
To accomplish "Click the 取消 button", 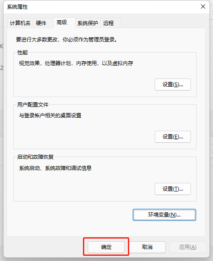I will 147,247.
